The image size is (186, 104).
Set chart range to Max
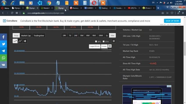(112, 35)
